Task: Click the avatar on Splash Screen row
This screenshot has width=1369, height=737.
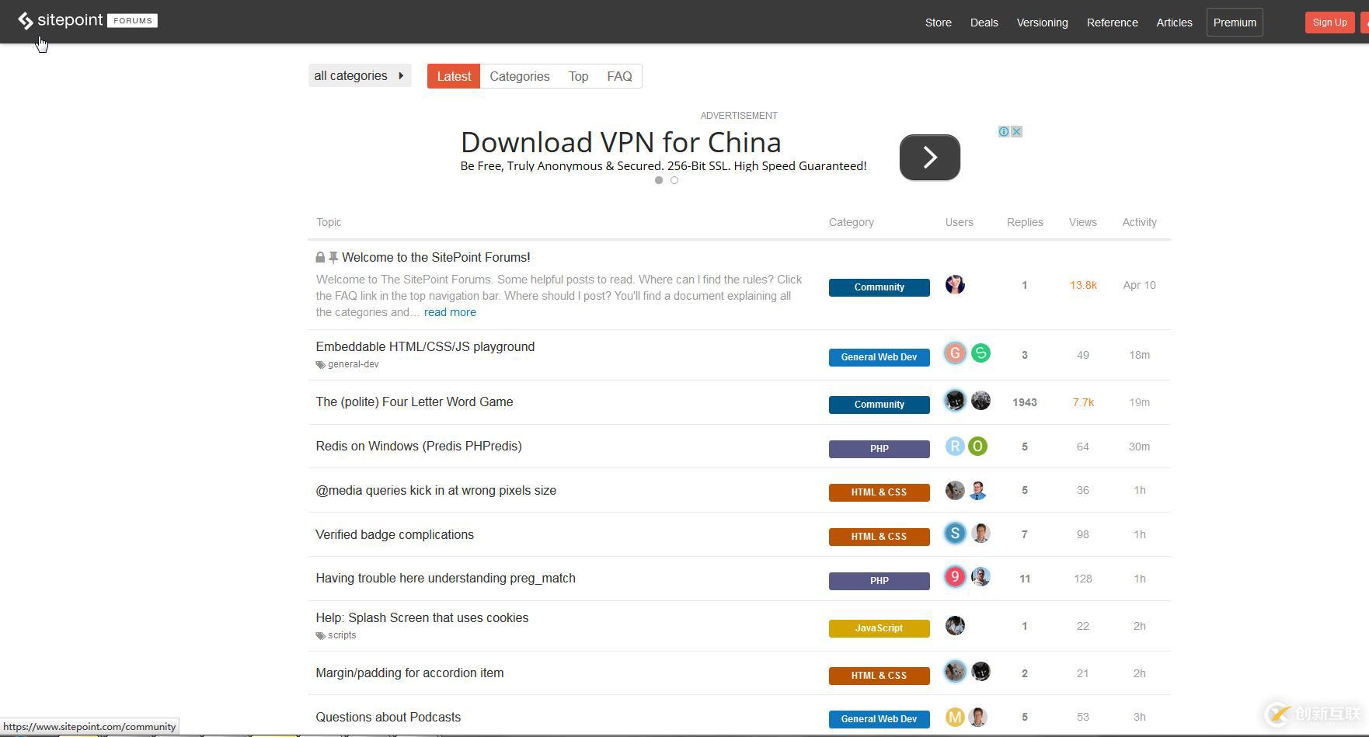Action: coord(955,625)
